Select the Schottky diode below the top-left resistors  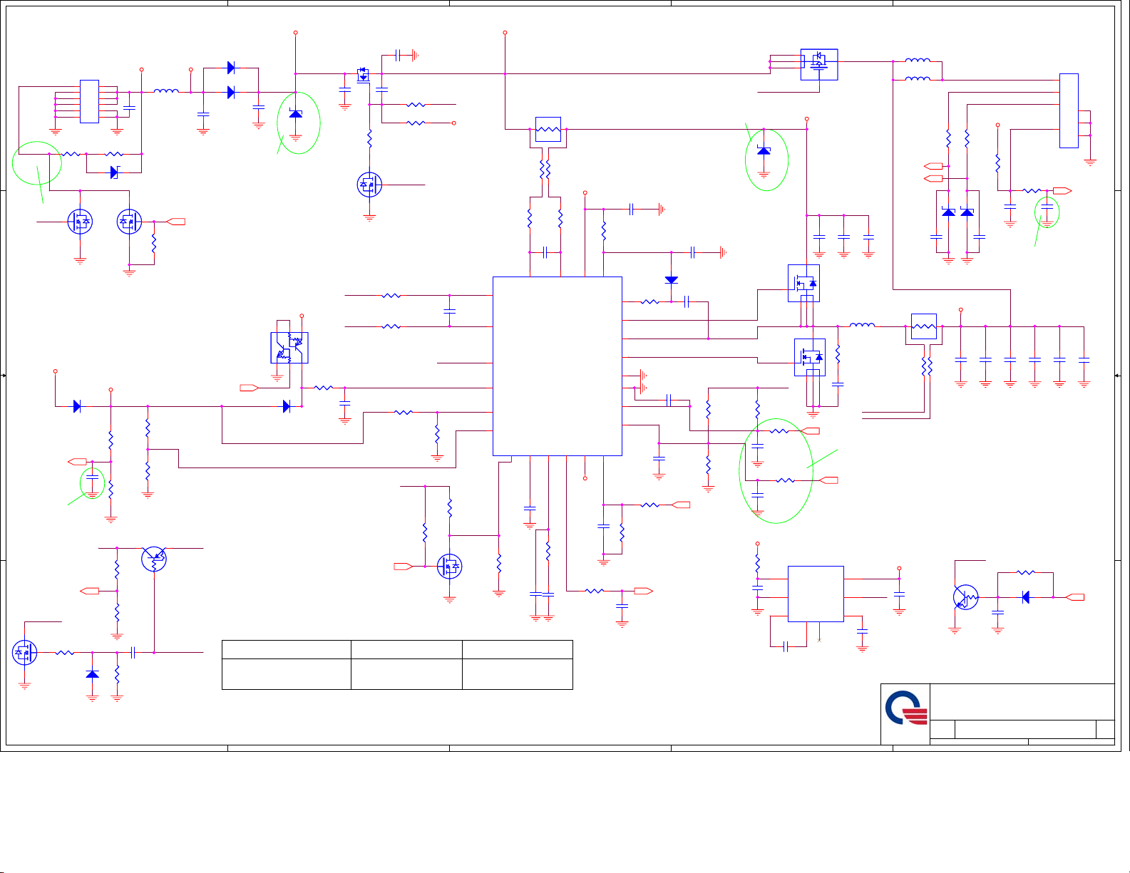pos(114,172)
